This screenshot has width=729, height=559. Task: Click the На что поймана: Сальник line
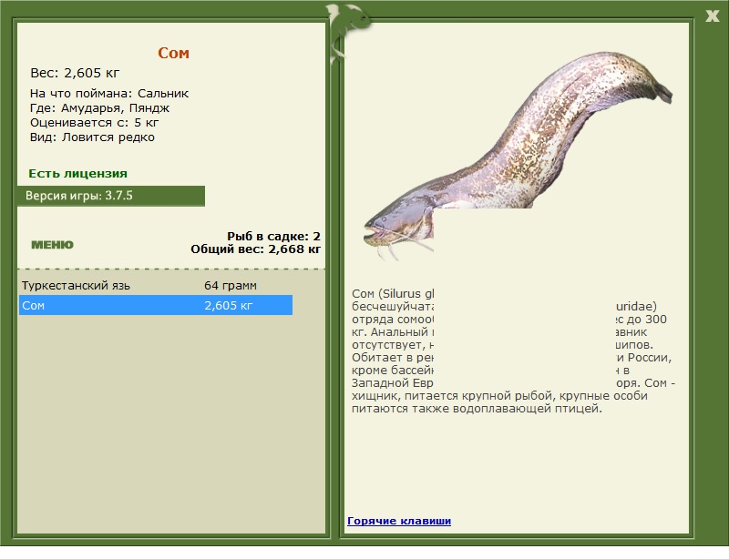tap(109, 94)
